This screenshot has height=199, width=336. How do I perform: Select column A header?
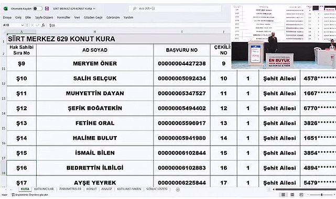[21, 31]
